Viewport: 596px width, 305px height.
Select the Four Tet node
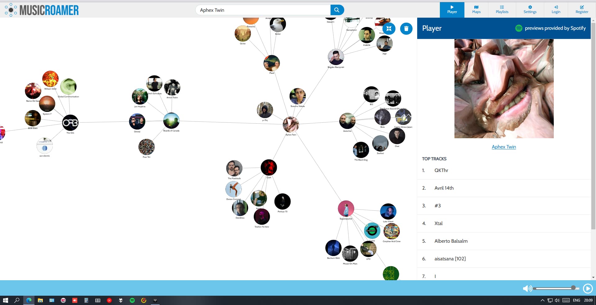[147, 147]
